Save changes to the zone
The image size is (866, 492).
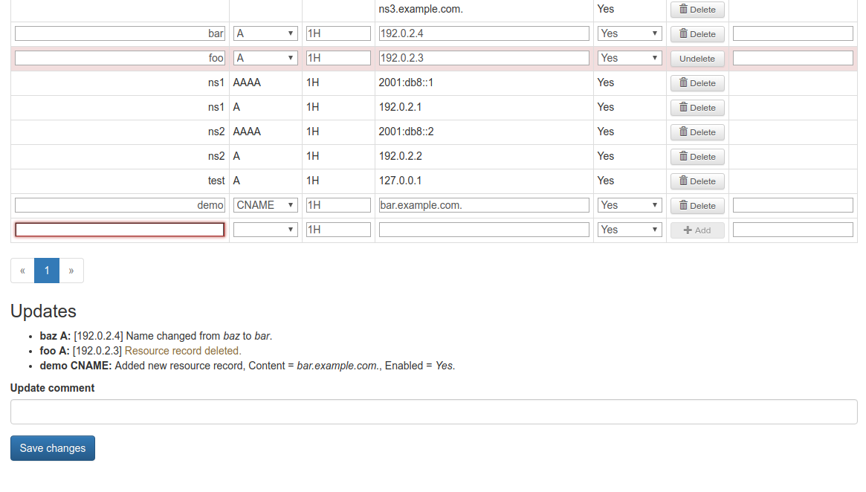pos(53,448)
